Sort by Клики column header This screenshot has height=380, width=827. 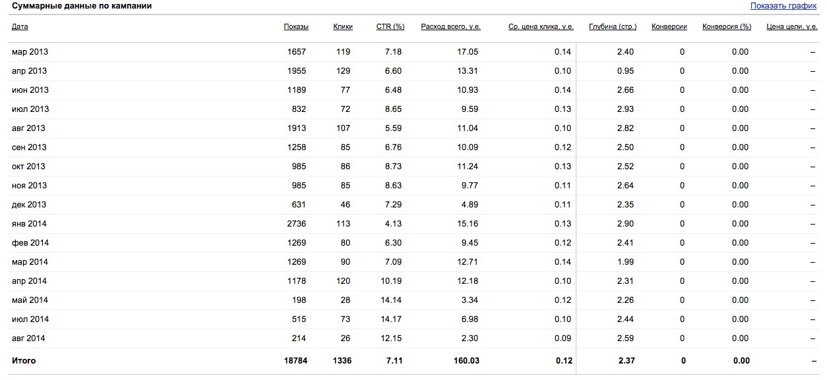coord(343,27)
